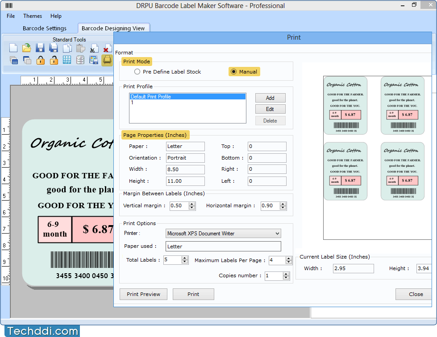Click Organic Cotton heading on design canvas
437x337 pixels.
tap(72, 144)
